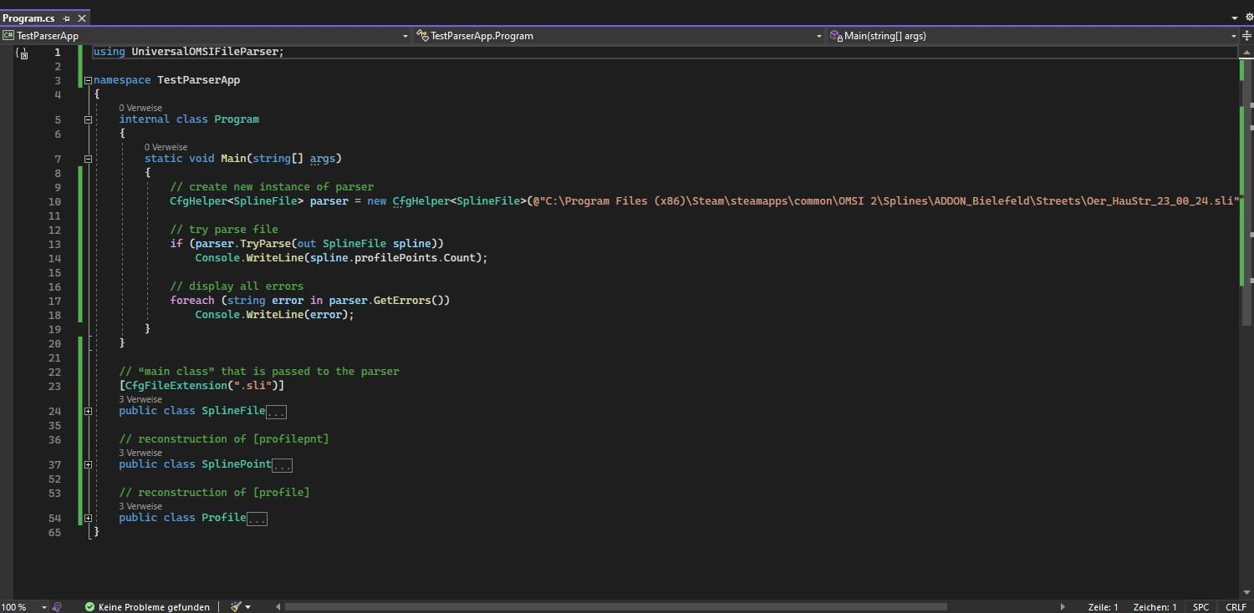This screenshot has width=1254, height=613.
Task: Click the CfgFileExtension attribute name
Action: tap(176, 385)
